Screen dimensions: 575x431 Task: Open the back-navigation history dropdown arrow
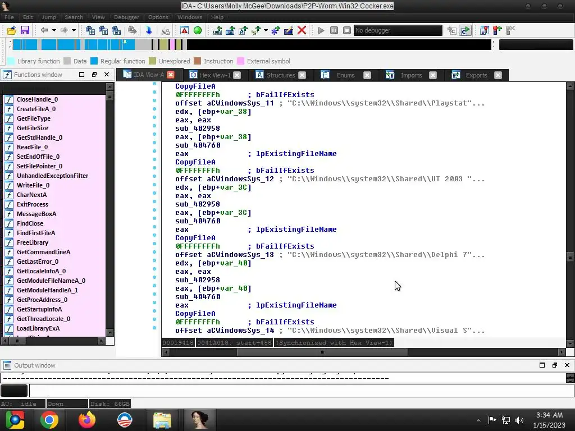click(54, 30)
